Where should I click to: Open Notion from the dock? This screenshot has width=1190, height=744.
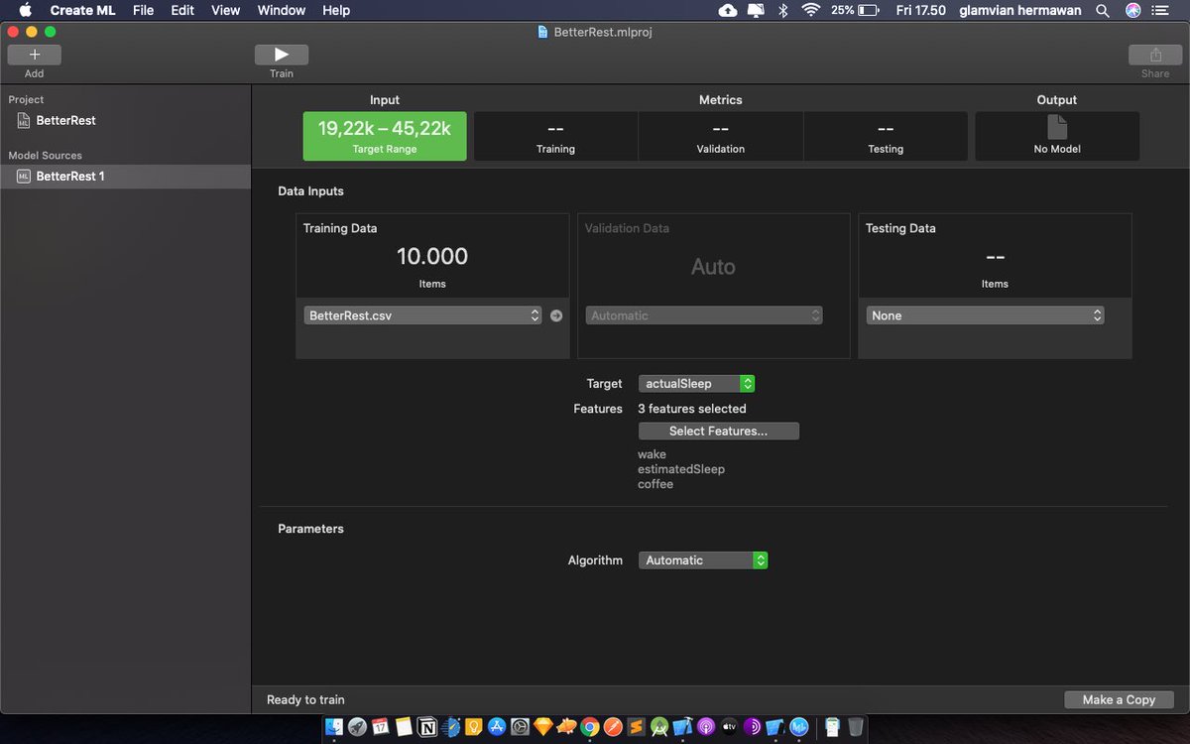[427, 727]
